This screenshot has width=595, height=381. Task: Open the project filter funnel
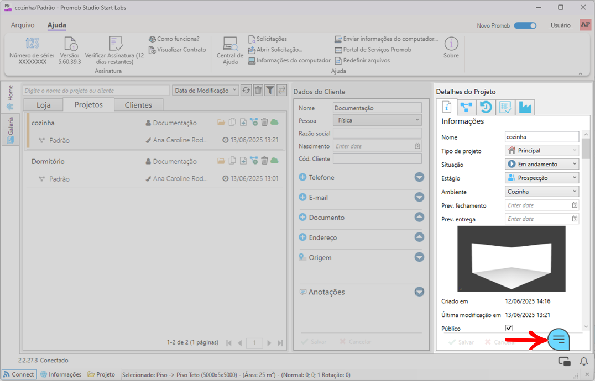point(270,90)
